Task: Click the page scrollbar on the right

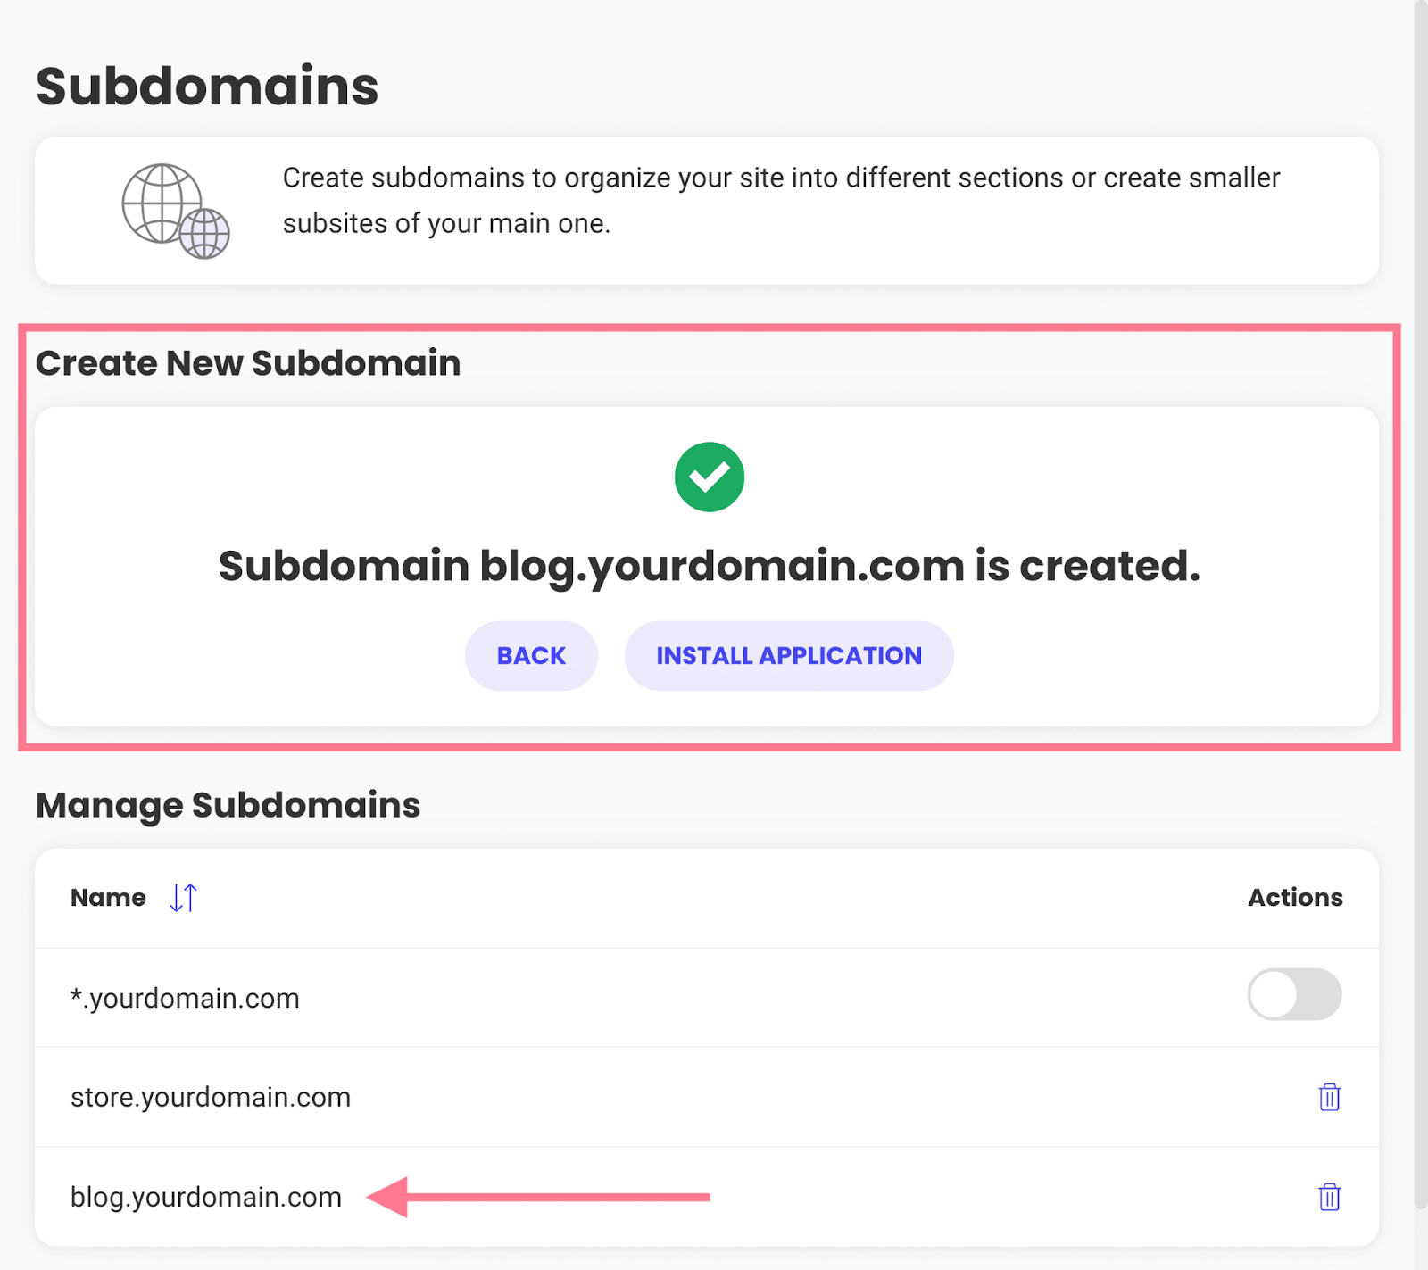Action: coord(1420,605)
